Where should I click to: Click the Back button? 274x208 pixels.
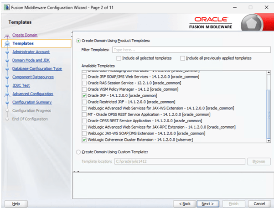(x=185, y=204)
